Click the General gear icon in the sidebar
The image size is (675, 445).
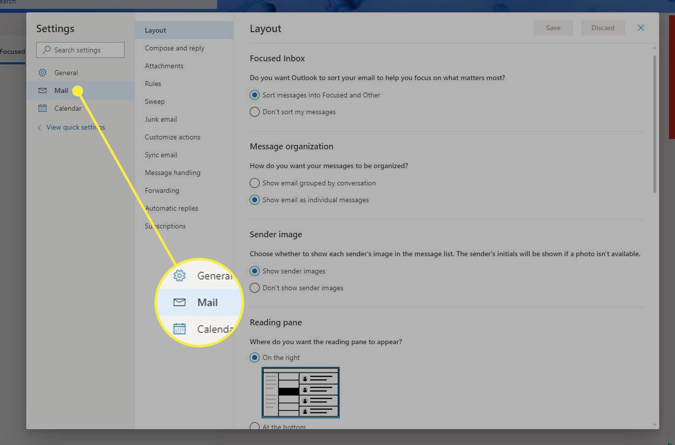[x=43, y=73]
